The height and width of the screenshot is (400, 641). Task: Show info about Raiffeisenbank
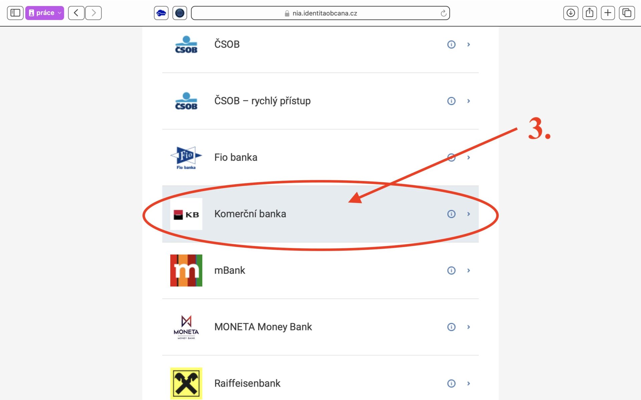[451, 383]
